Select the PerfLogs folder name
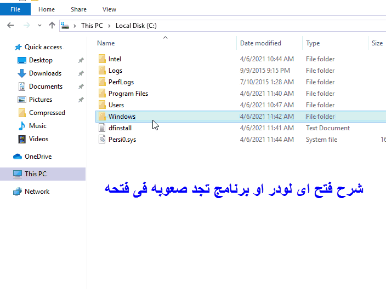The width and height of the screenshot is (386, 289). pos(121,82)
